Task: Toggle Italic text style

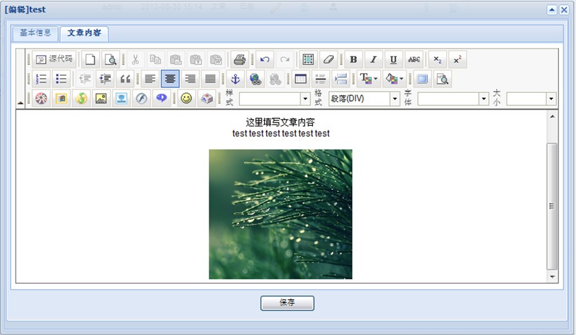Action: click(x=373, y=59)
